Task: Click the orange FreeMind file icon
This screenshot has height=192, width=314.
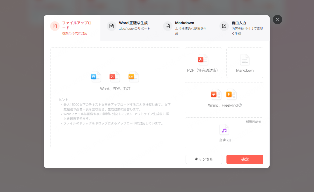Action: [231, 94]
